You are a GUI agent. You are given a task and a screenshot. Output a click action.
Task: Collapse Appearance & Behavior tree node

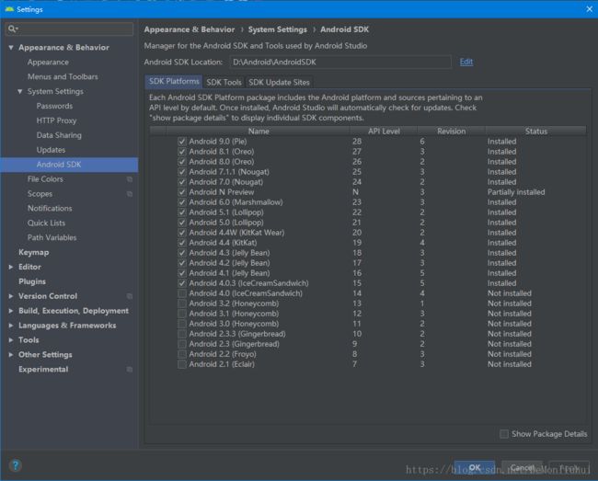[x=11, y=48]
